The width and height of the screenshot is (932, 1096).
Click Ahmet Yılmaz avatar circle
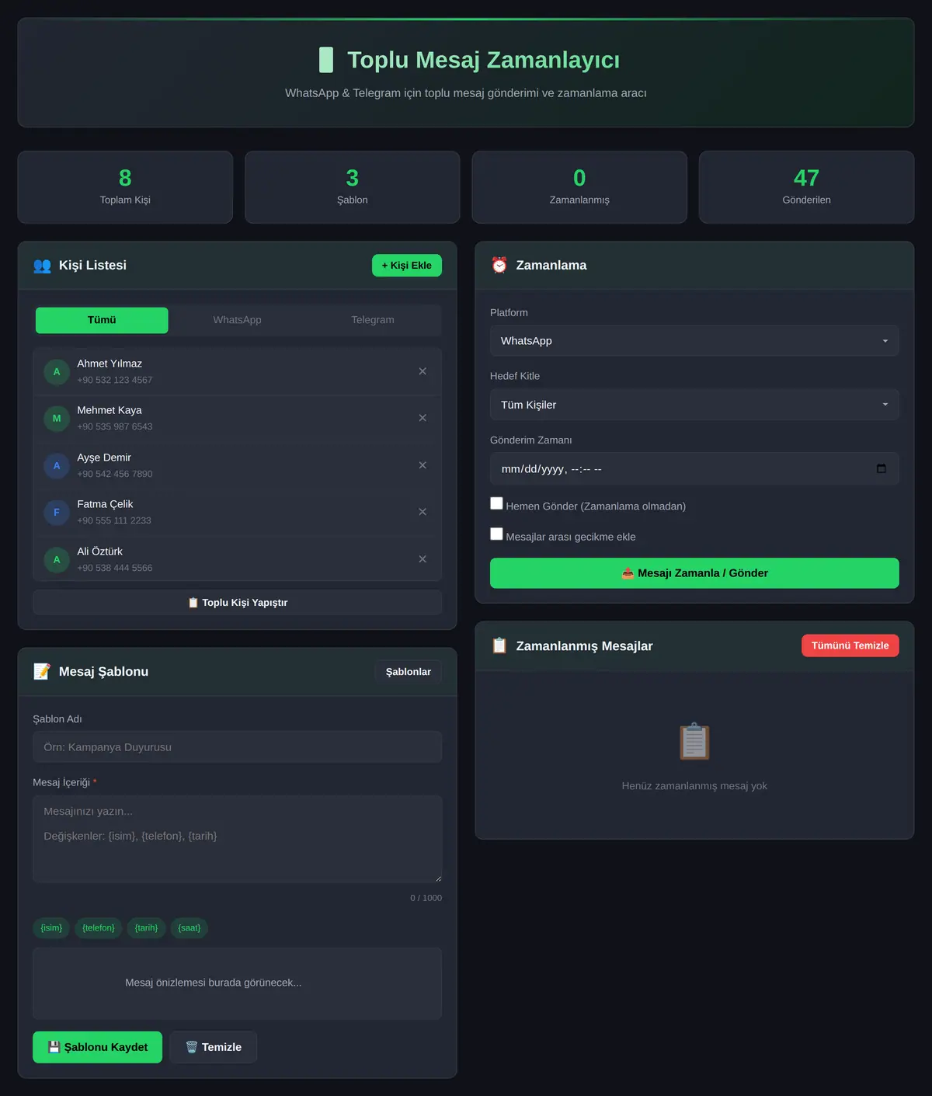pyautogui.click(x=57, y=372)
